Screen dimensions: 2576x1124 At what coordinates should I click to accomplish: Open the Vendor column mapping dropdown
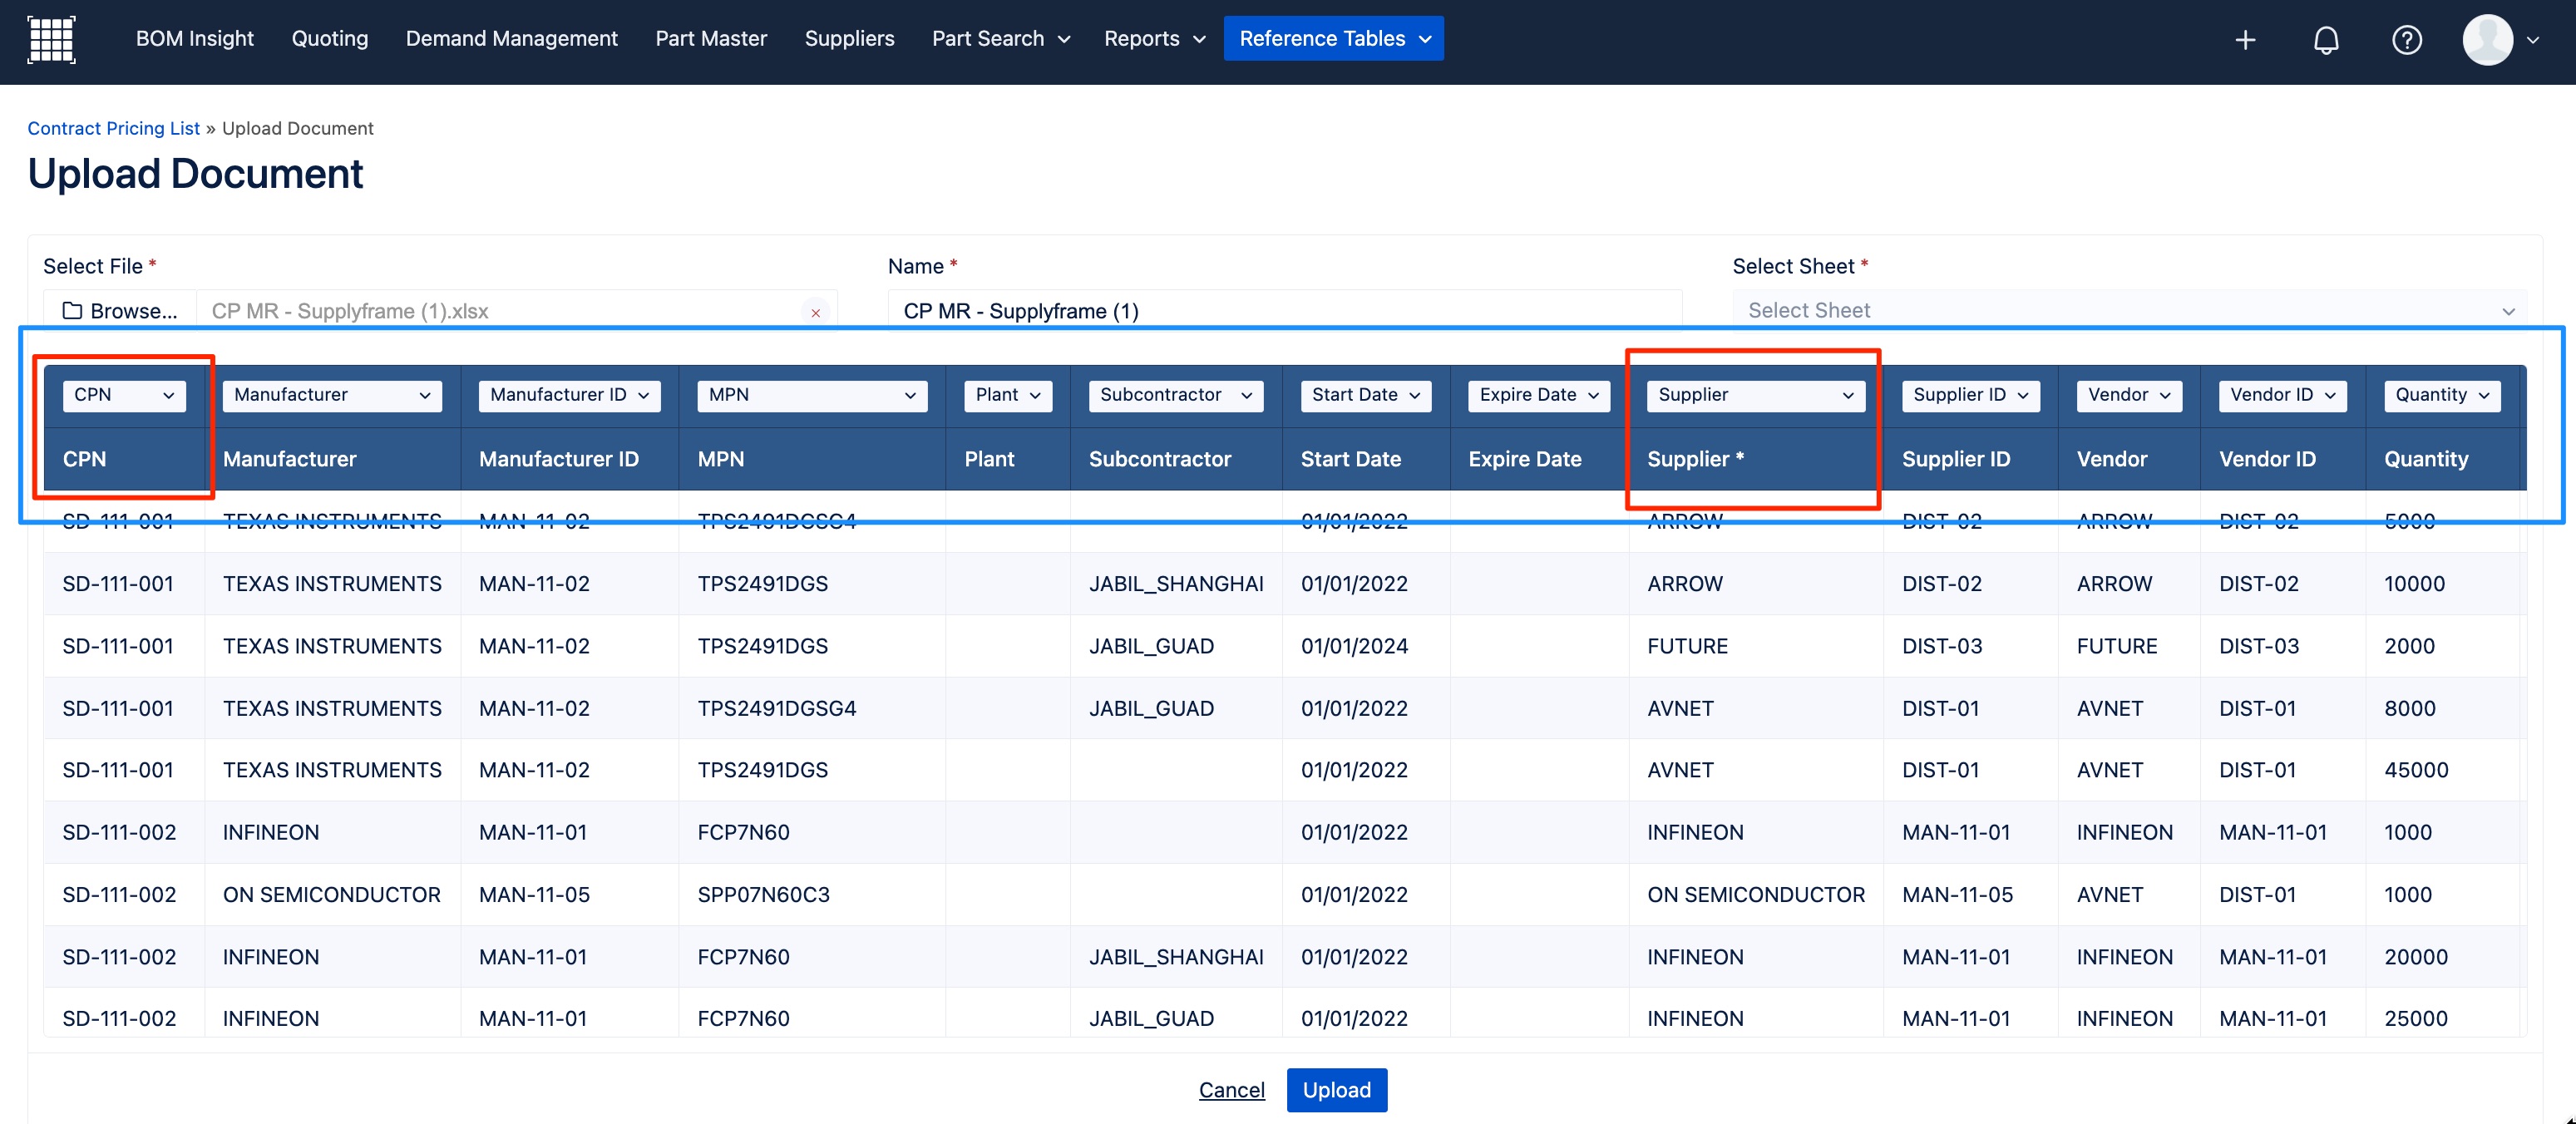2129,395
